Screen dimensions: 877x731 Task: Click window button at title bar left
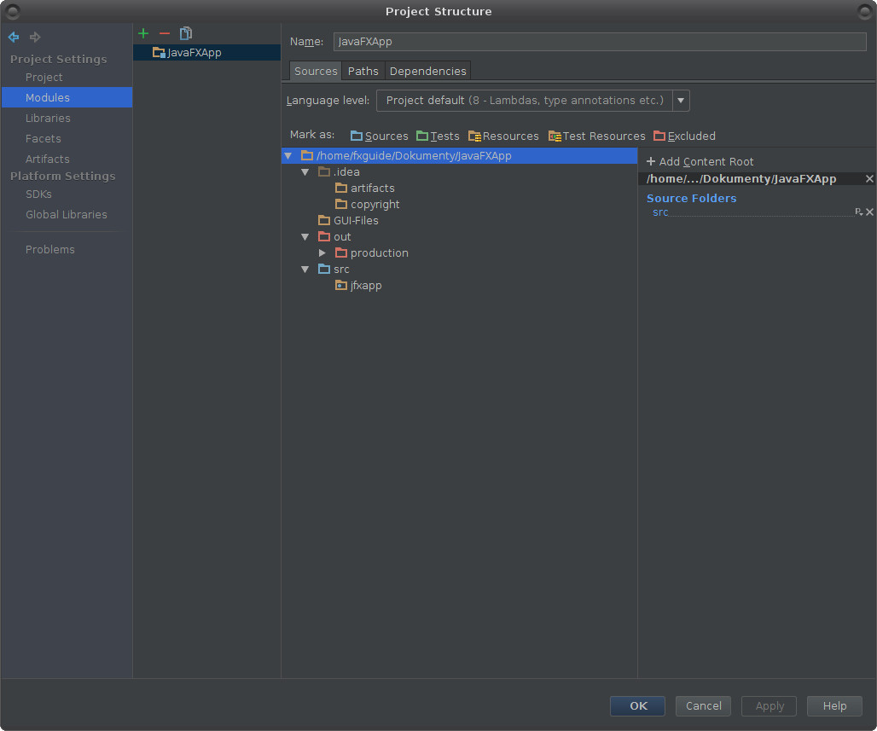pyautogui.click(x=12, y=11)
